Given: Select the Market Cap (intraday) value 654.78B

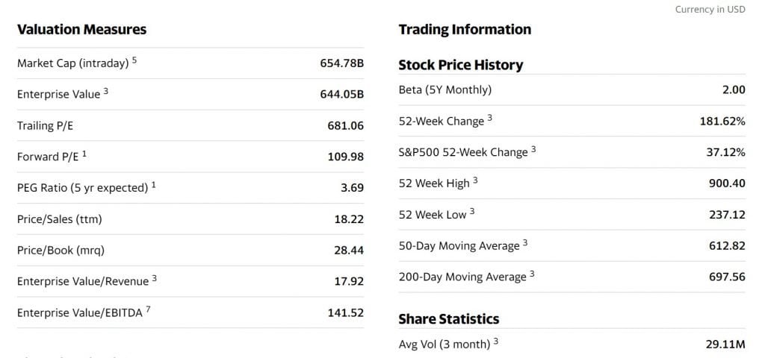Looking at the screenshot, I should (x=342, y=63).
